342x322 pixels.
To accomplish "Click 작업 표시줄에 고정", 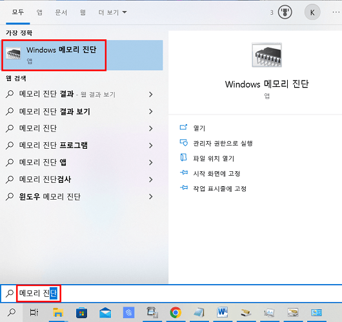I will click(219, 189).
